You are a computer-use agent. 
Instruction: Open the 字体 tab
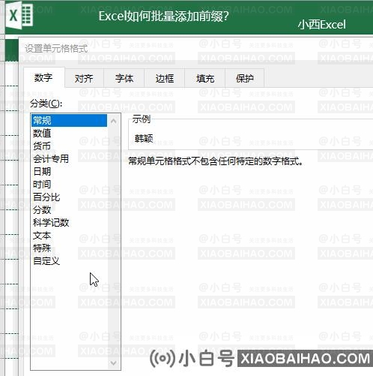[124, 79]
